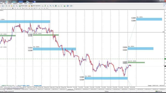This screenshot has width=166, height=93.
Task: Open the Navigator panel
Action: 12,6
